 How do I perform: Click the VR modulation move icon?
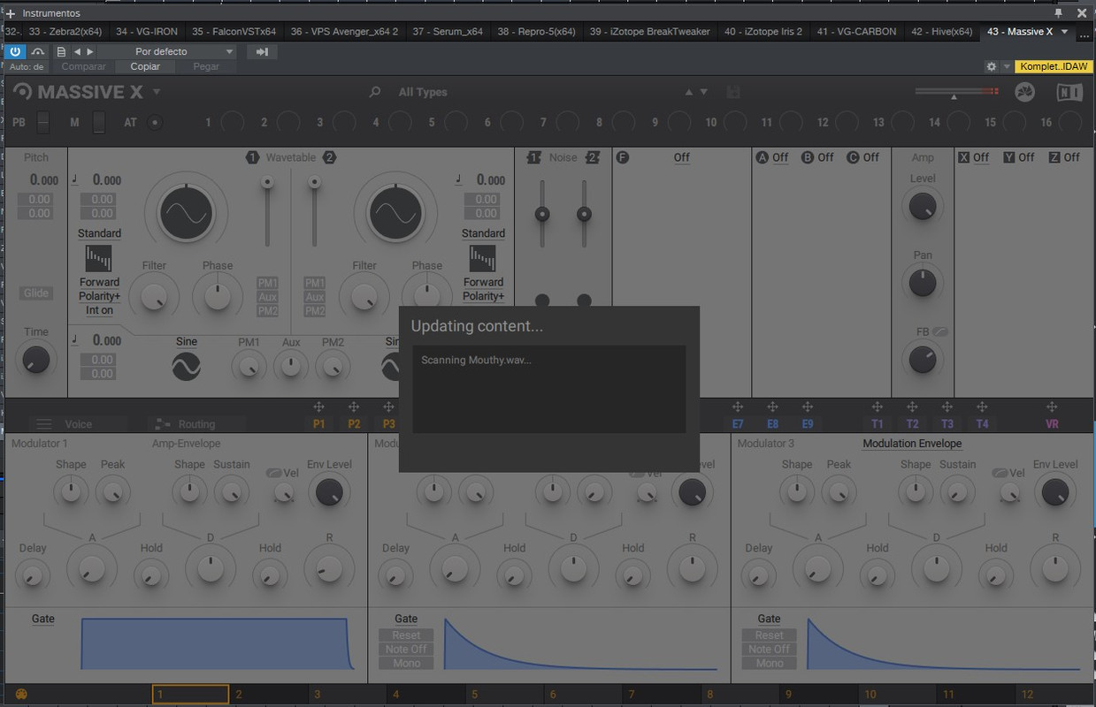coord(1052,407)
